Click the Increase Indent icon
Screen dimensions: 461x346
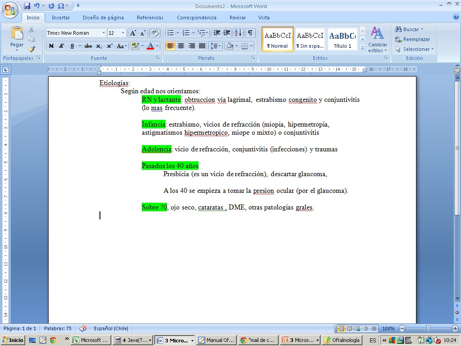[x=227, y=33]
